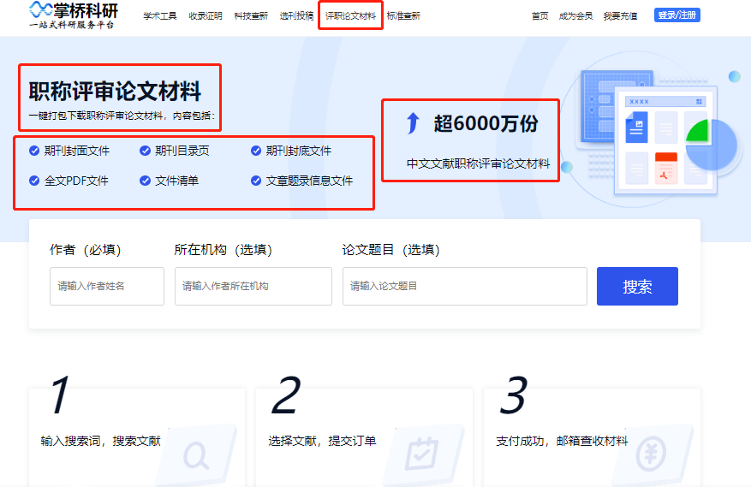The width and height of the screenshot is (751, 487).
Task: Click the blue up arrow icon
Action: pos(413,123)
